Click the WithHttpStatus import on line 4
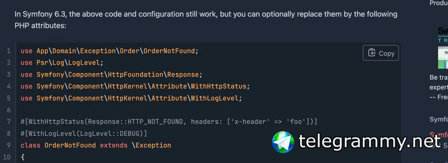The image size is (448, 163). 218,86
